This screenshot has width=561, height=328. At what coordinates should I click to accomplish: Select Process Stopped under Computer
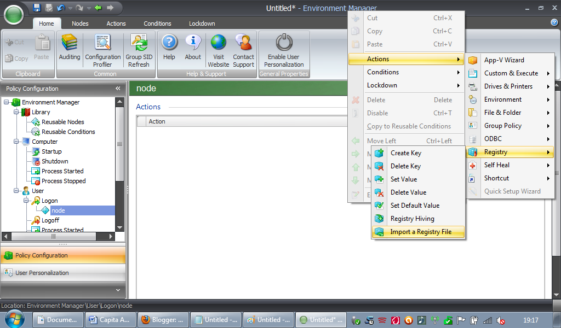click(x=64, y=181)
